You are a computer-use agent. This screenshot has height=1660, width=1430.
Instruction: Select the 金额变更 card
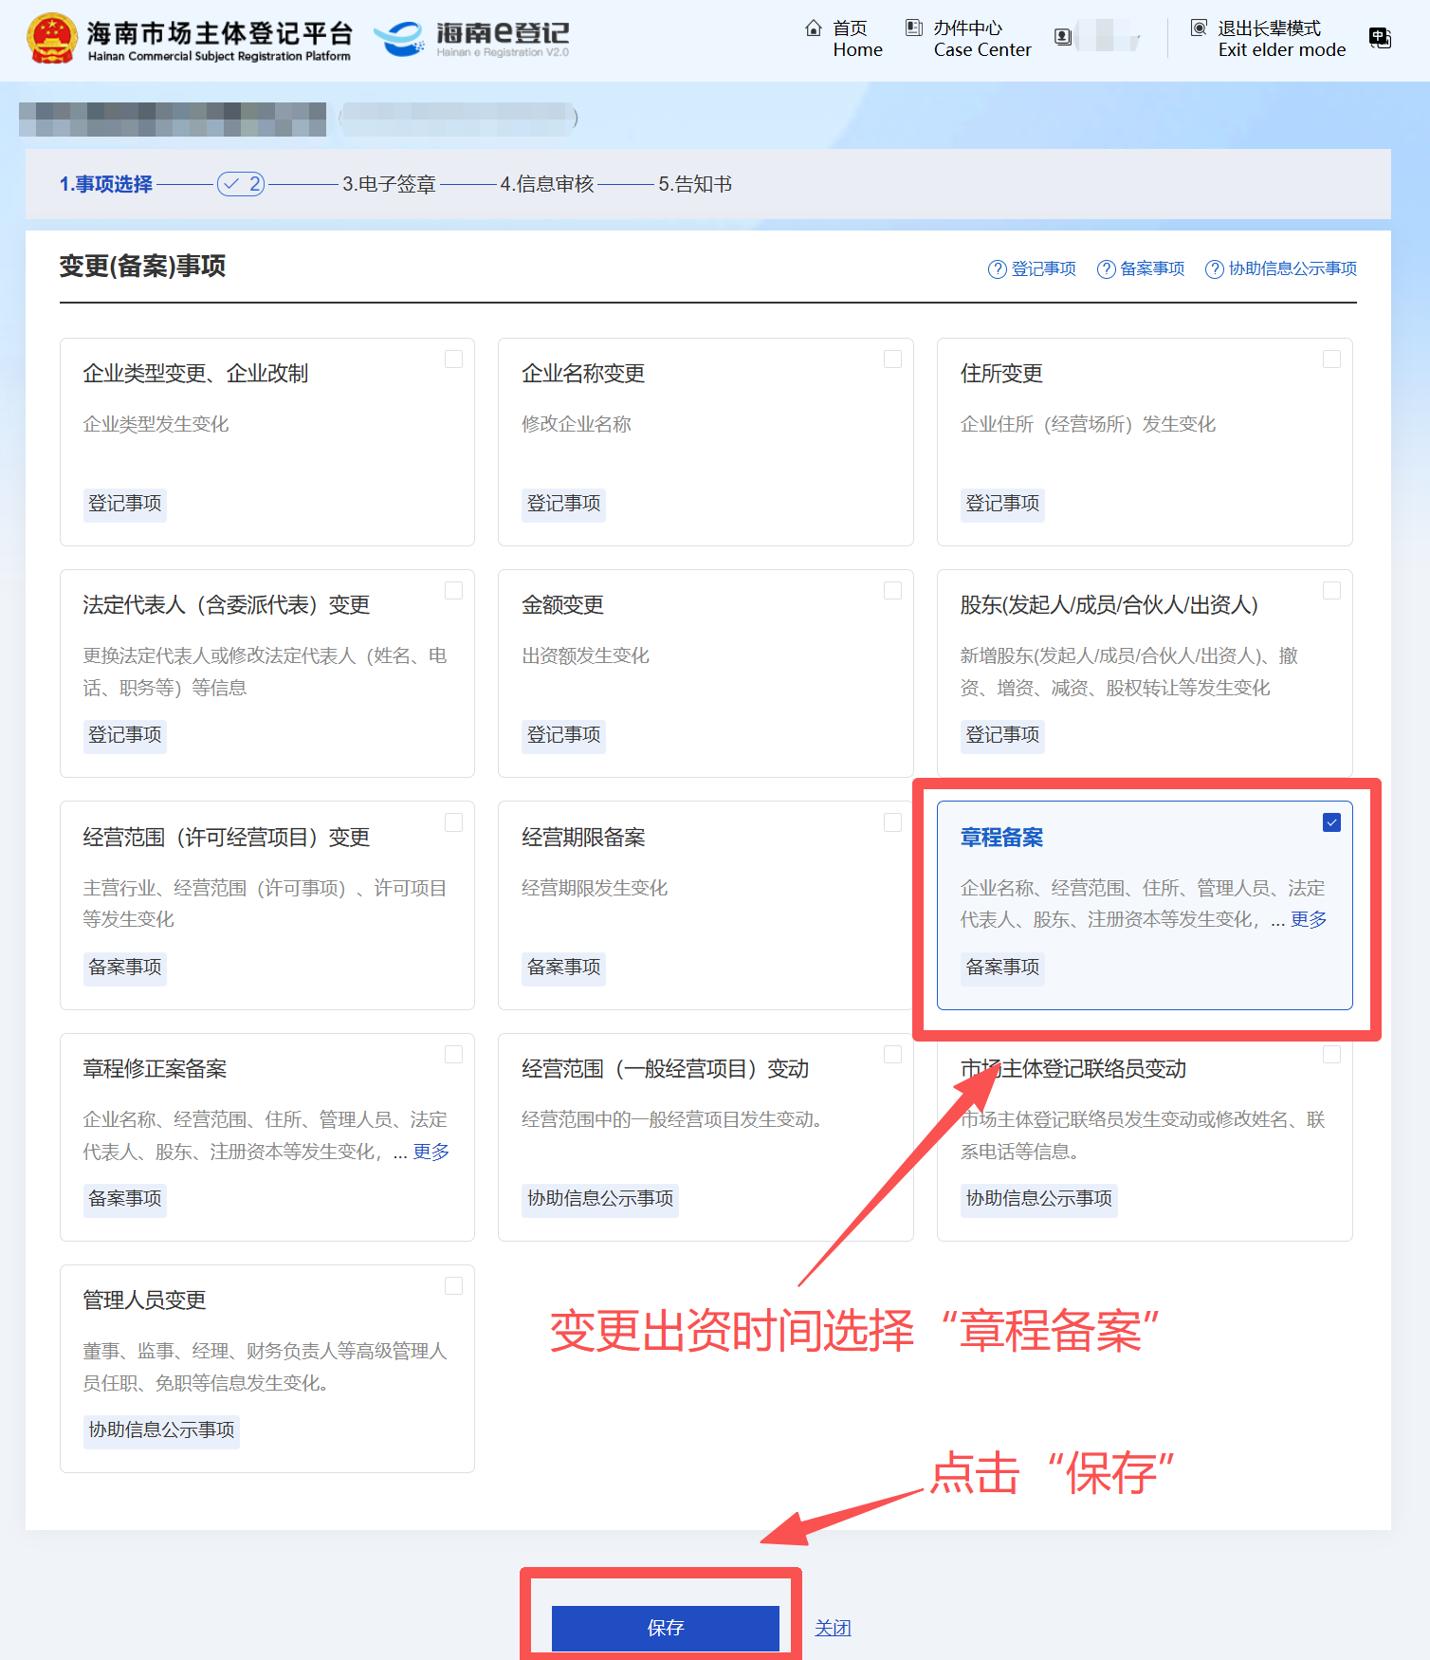pyautogui.click(x=705, y=673)
